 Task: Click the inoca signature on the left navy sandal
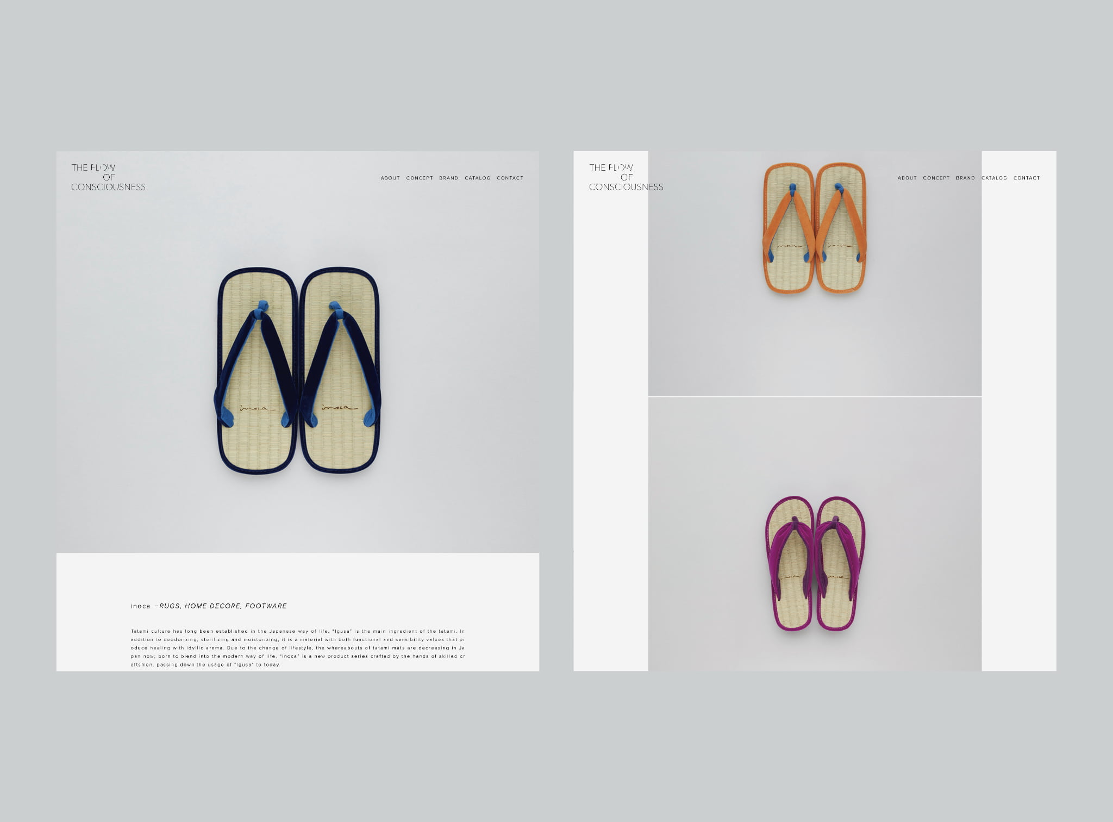click(257, 408)
